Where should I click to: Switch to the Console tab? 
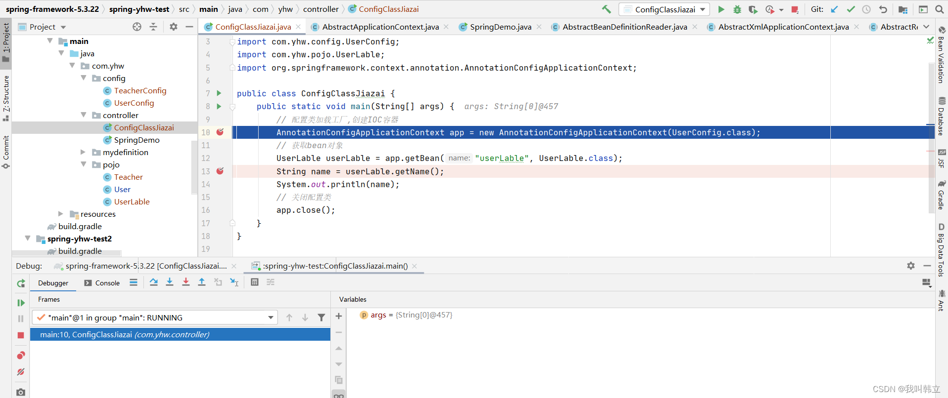point(102,283)
